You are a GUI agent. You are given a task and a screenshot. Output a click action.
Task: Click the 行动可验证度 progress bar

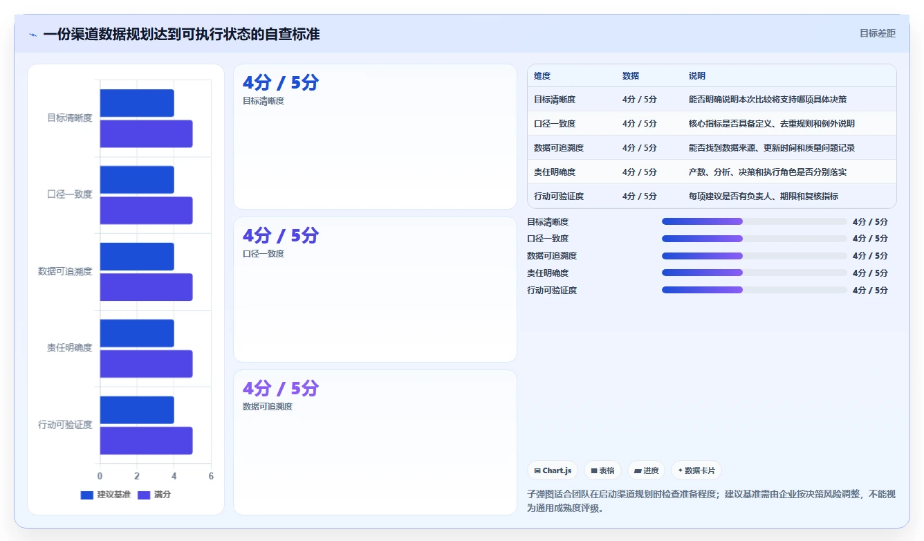pyautogui.click(x=754, y=290)
